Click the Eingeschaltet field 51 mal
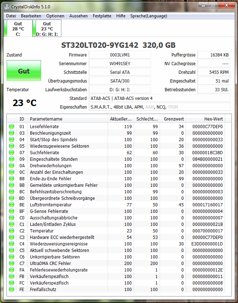This screenshot has height=303, width=238. pyautogui.click(x=214, y=81)
